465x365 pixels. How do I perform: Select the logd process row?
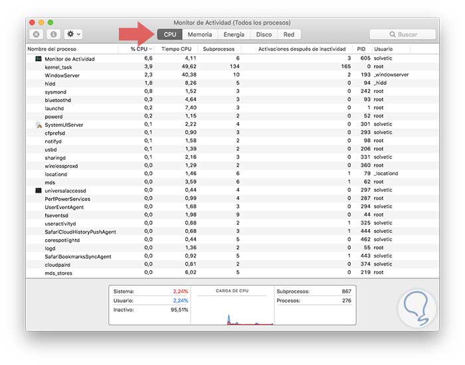coord(232,248)
